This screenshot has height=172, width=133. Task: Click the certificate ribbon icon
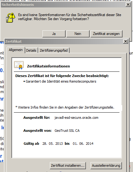[19, 65]
